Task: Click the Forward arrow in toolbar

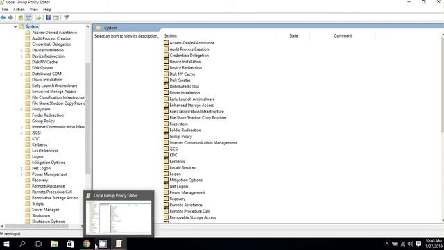Action: coord(10,17)
